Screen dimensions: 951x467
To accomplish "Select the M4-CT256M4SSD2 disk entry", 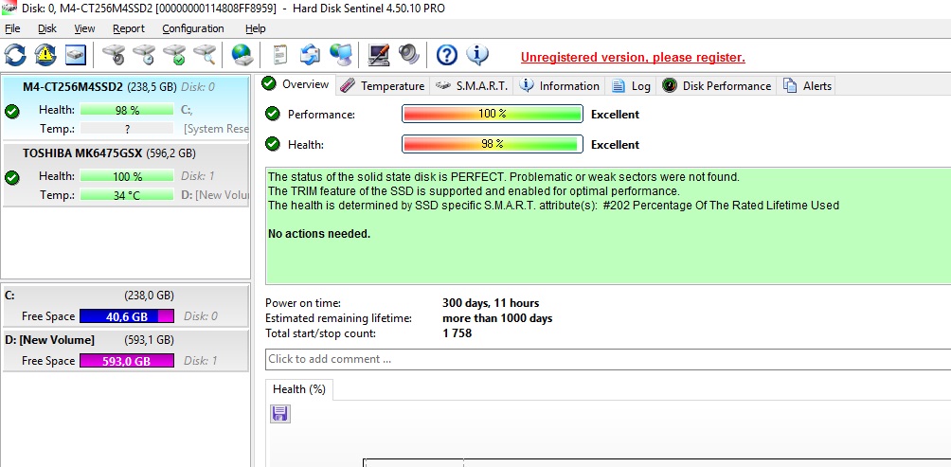I will [126, 108].
